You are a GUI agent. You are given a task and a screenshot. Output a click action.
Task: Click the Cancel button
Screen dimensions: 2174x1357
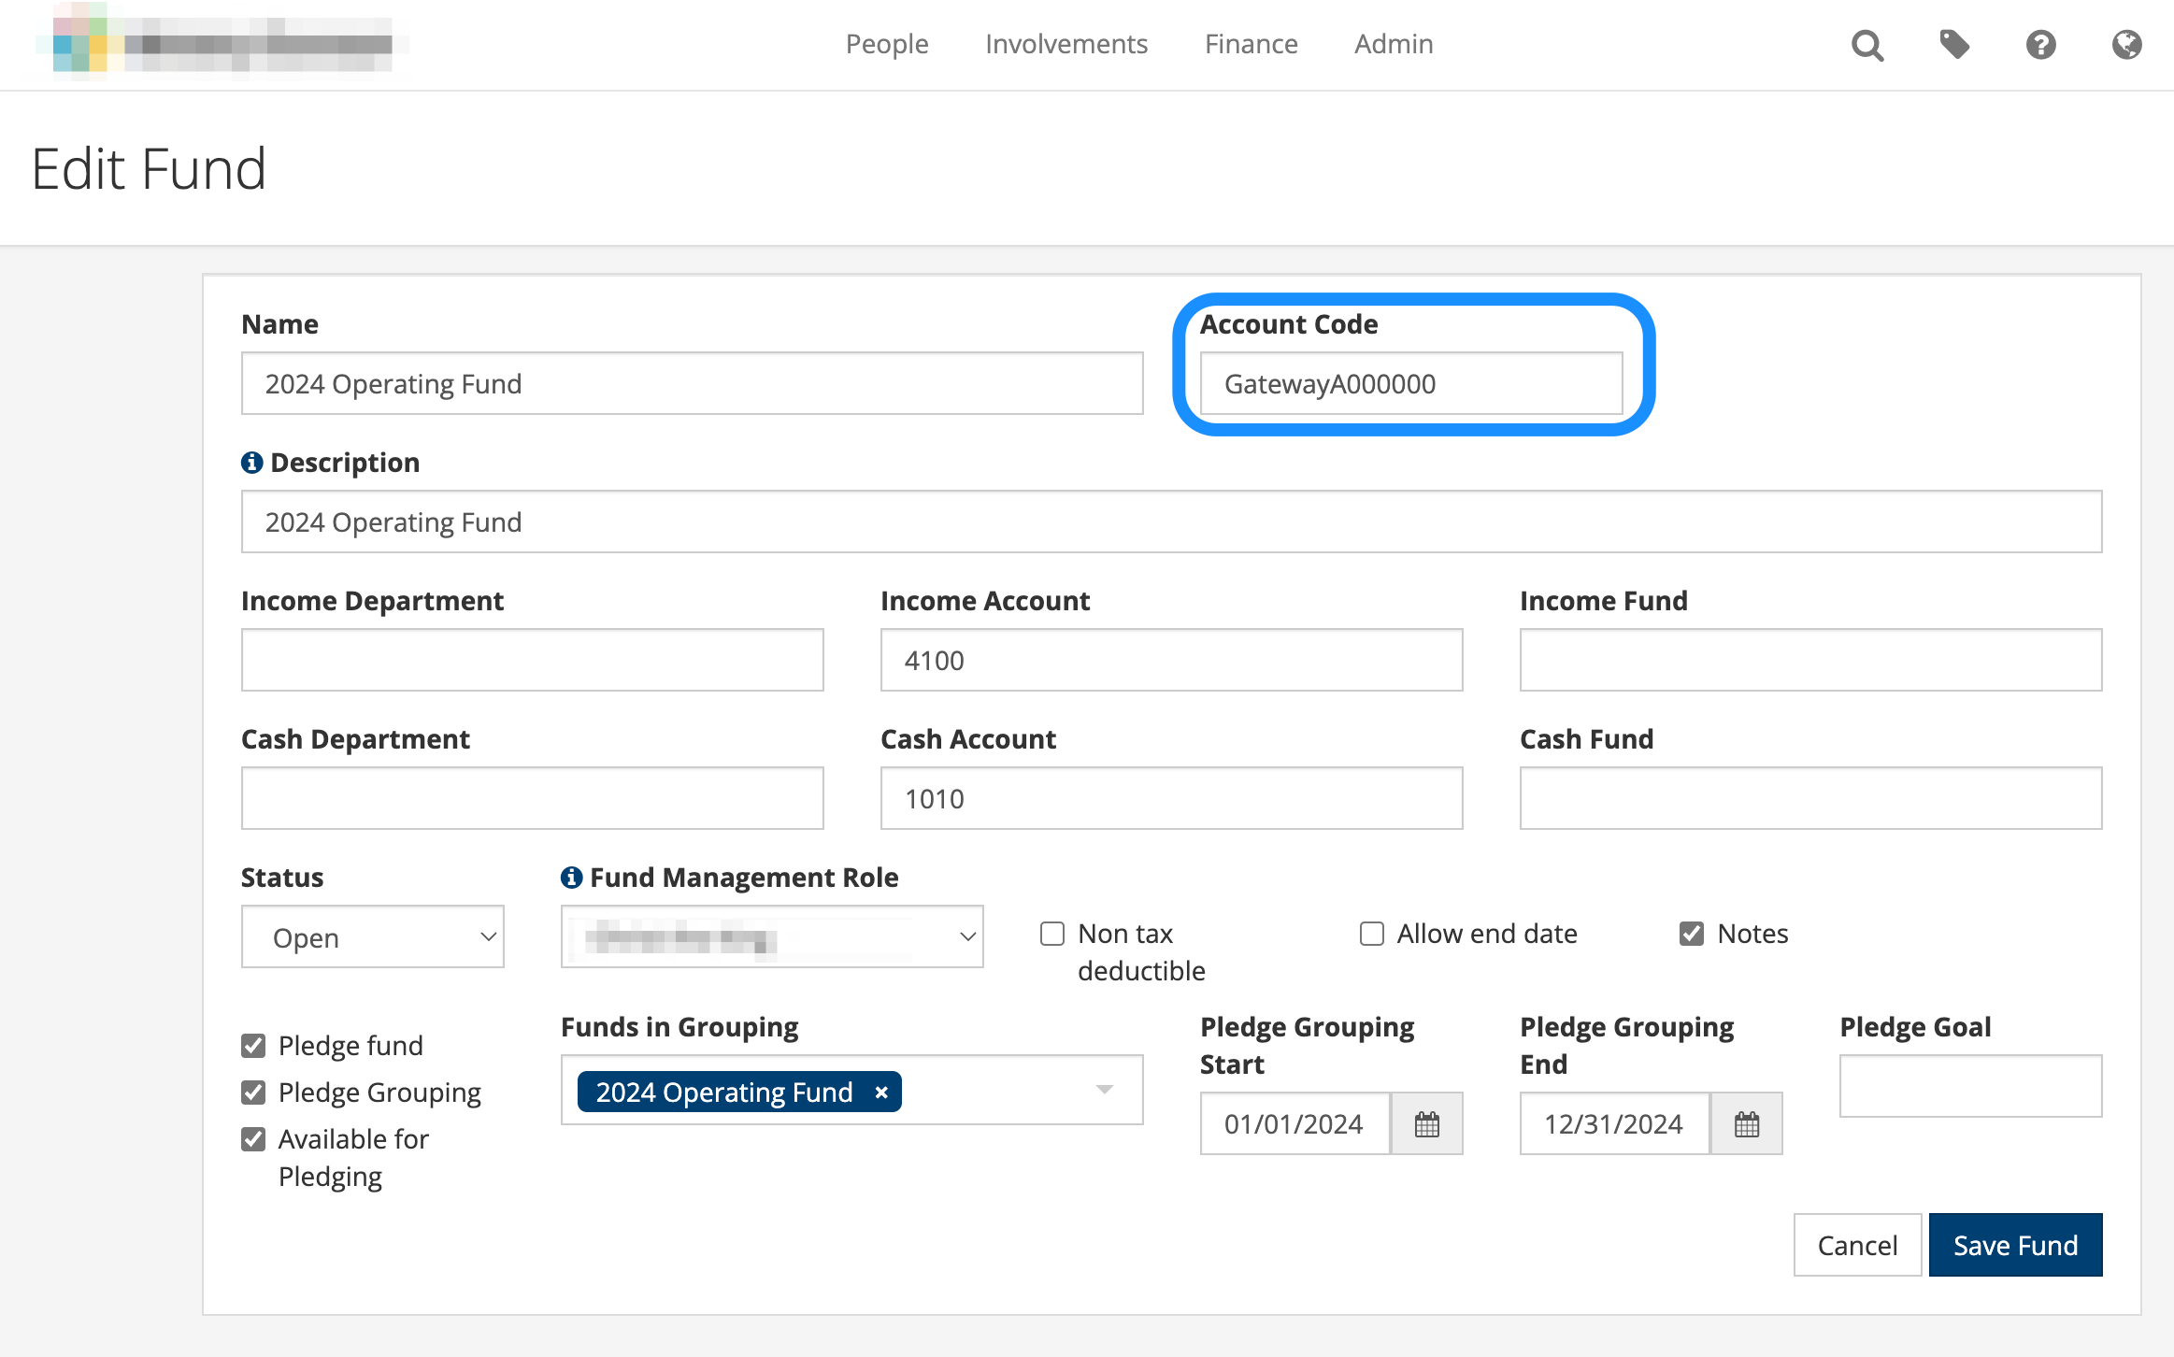click(1857, 1245)
